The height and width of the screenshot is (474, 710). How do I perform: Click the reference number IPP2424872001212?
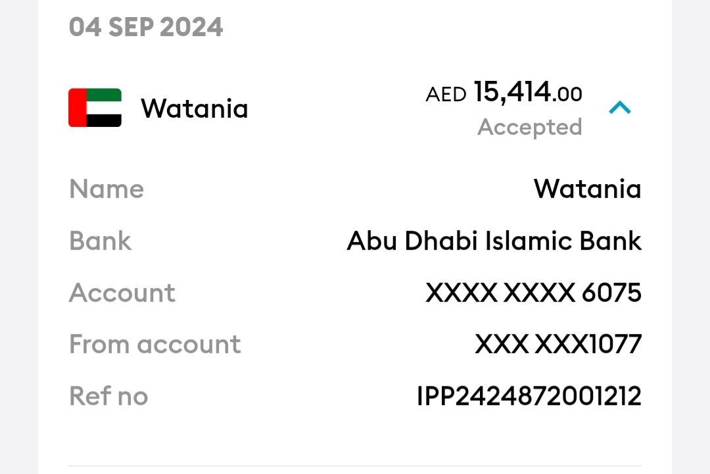[529, 396]
